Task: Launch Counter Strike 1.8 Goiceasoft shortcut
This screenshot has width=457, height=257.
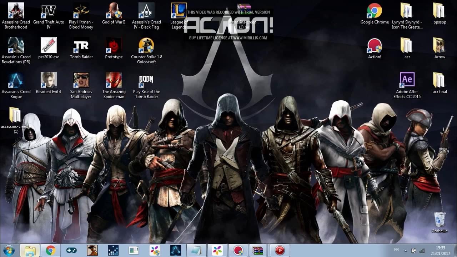Action: [146, 51]
